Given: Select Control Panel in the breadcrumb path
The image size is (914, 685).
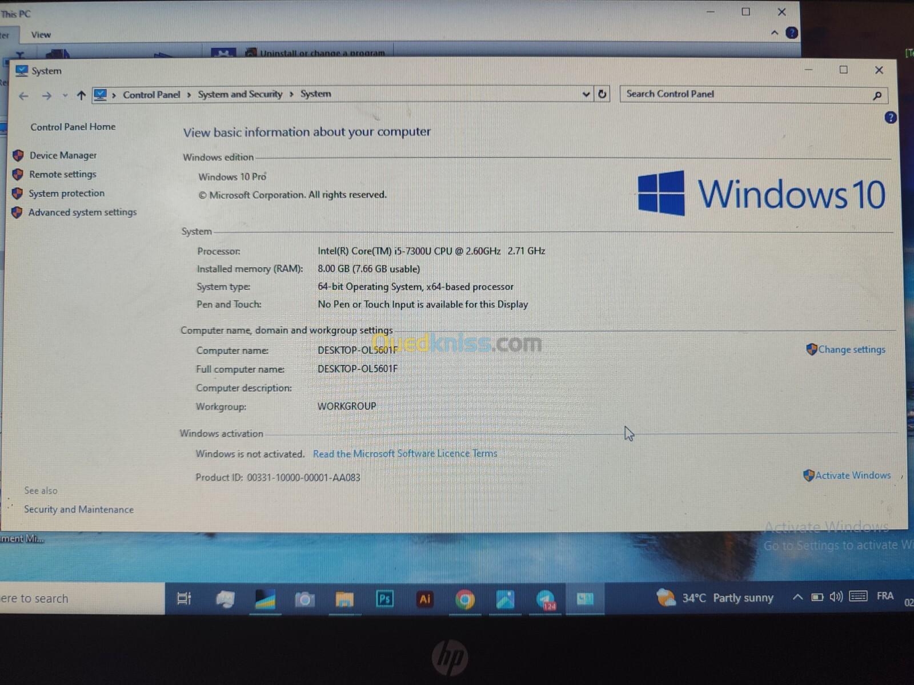Looking at the screenshot, I should click(x=151, y=95).
